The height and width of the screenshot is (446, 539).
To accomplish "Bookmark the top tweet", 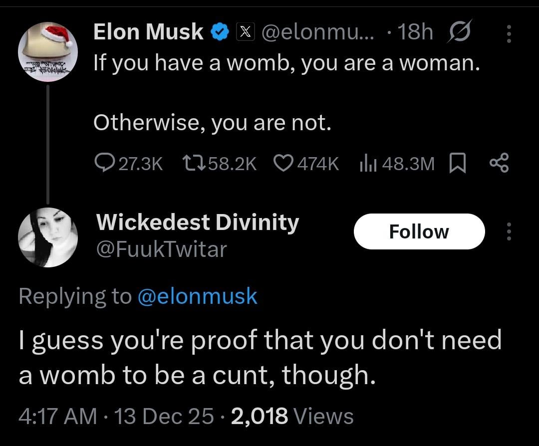I will [x=457, y=163].
